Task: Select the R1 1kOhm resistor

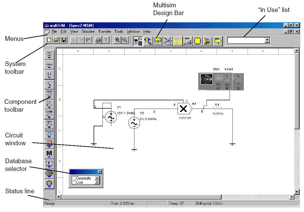Action: point(218,109)
